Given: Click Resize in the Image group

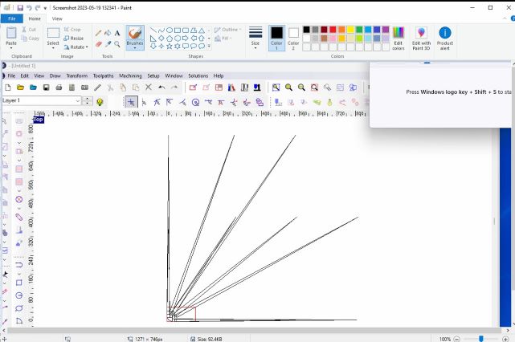Looking at the screenshot, I should (74, 39).
